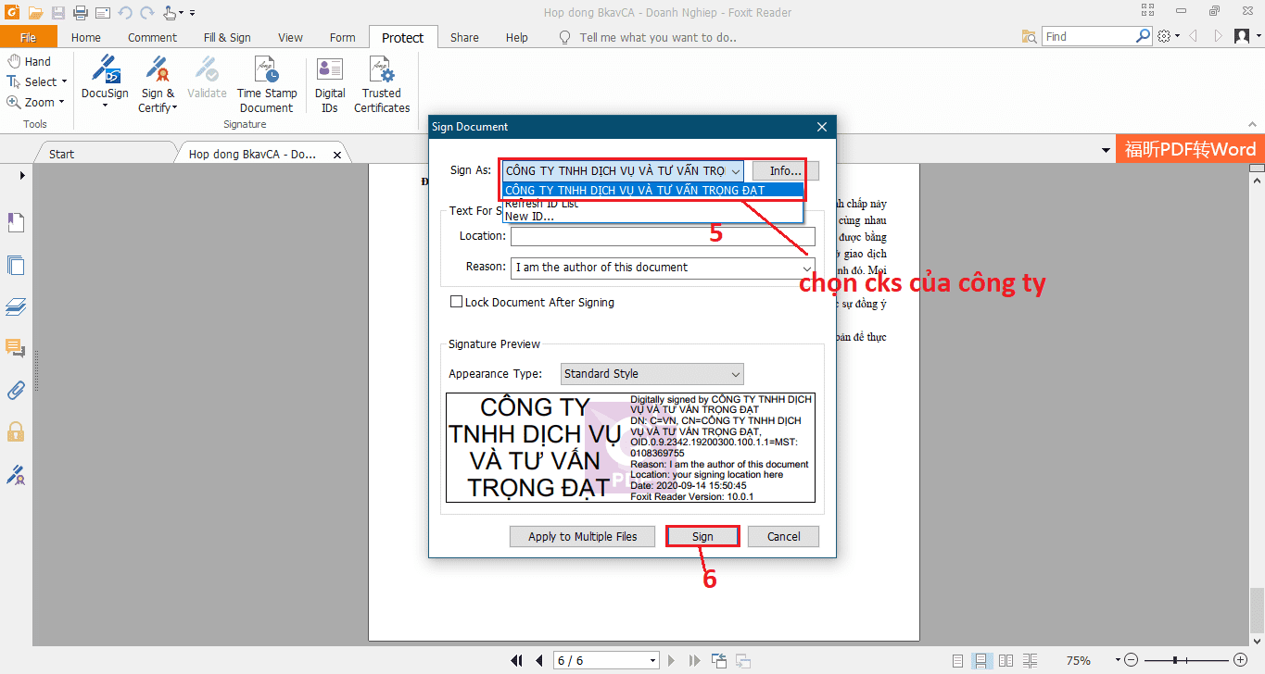Open the File menu tab
Screen dimensions: 1265x674
28,37
